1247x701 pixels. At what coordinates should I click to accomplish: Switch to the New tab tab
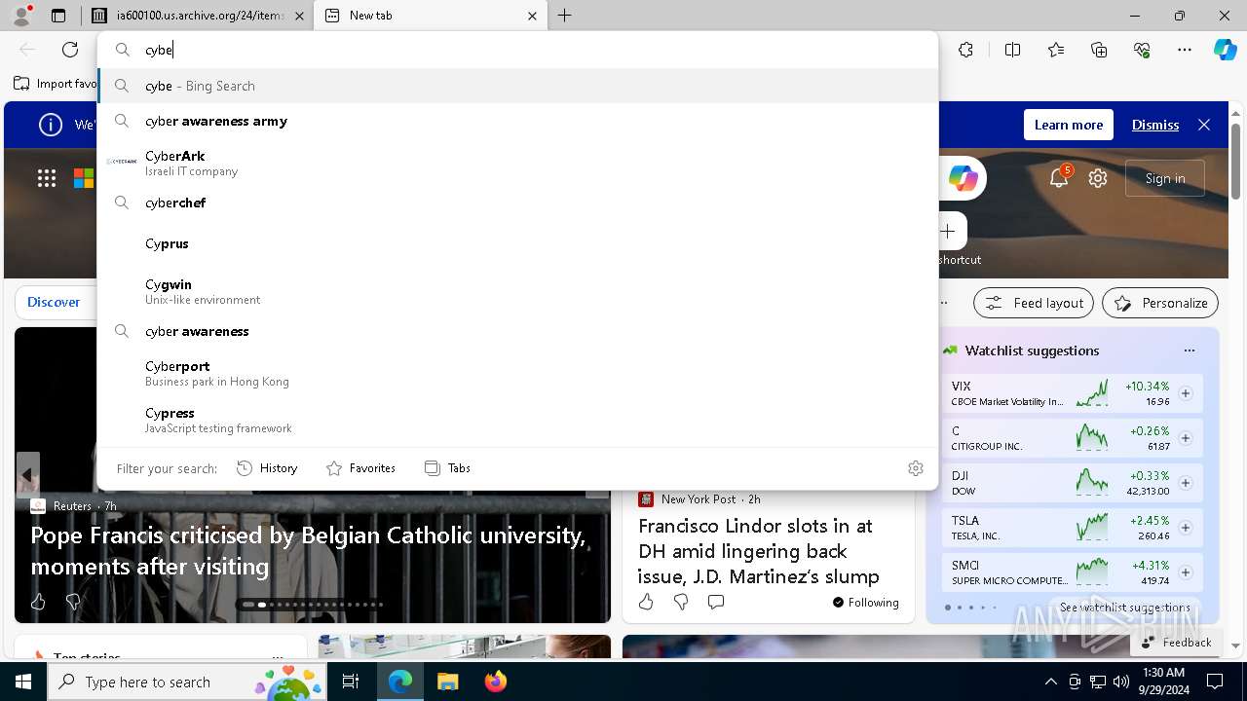point(432,16)
